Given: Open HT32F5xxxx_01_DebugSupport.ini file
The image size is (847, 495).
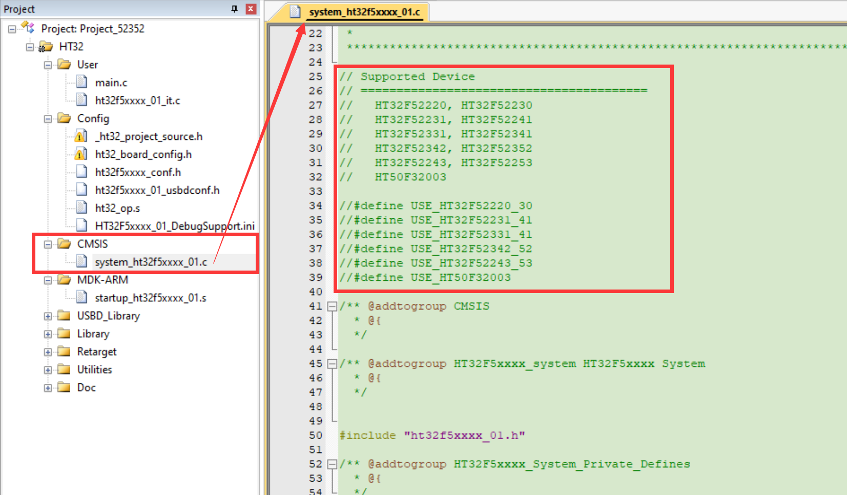Looking at the screenshot, I should tap(174, 226).
